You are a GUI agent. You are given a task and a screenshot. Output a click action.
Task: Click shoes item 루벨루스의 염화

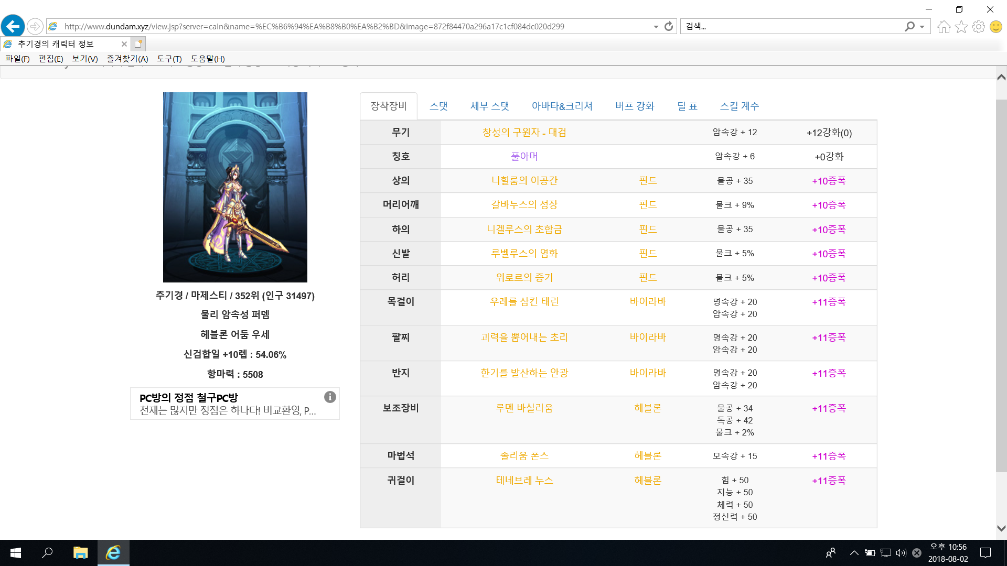(524, 253)
